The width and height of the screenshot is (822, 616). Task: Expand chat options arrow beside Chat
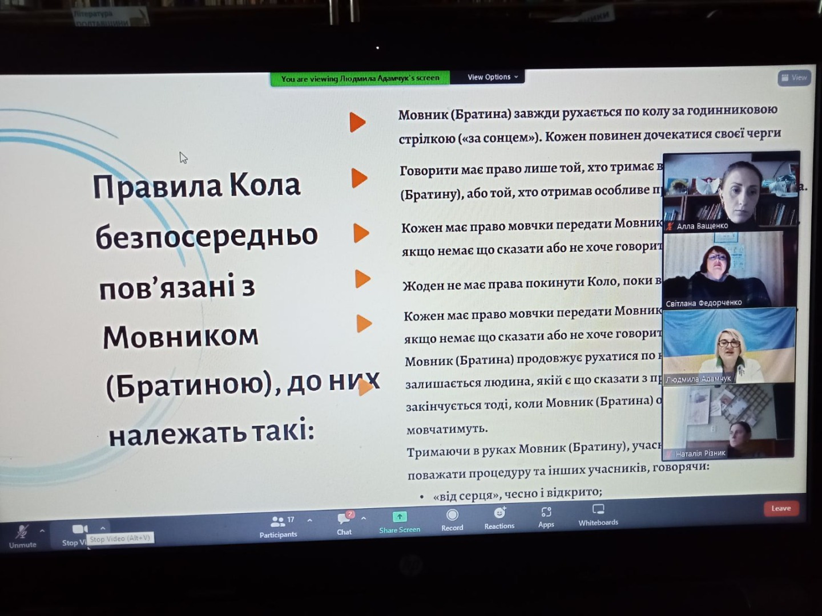click(364, 518)
